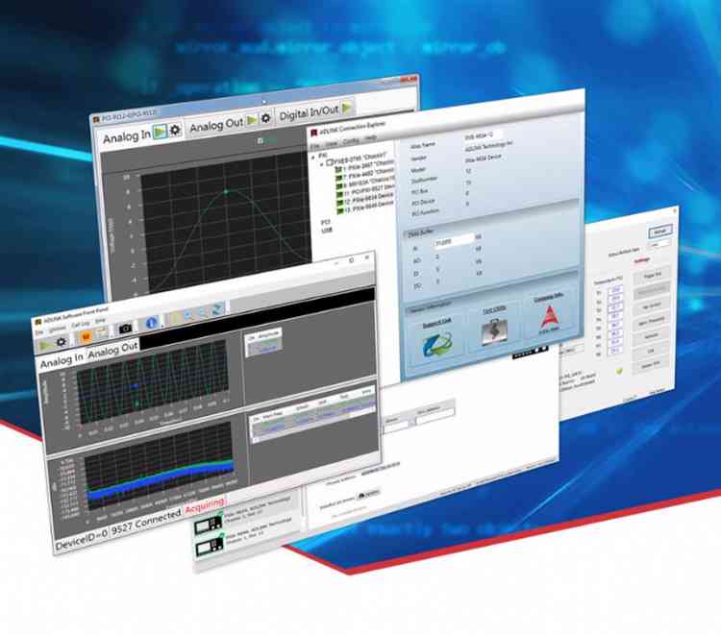
Task: Open Analog In gear settings in back window
Action: click(x=175, y=130)
